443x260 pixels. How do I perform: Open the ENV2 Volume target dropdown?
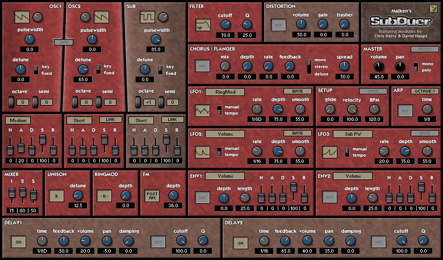353,176
